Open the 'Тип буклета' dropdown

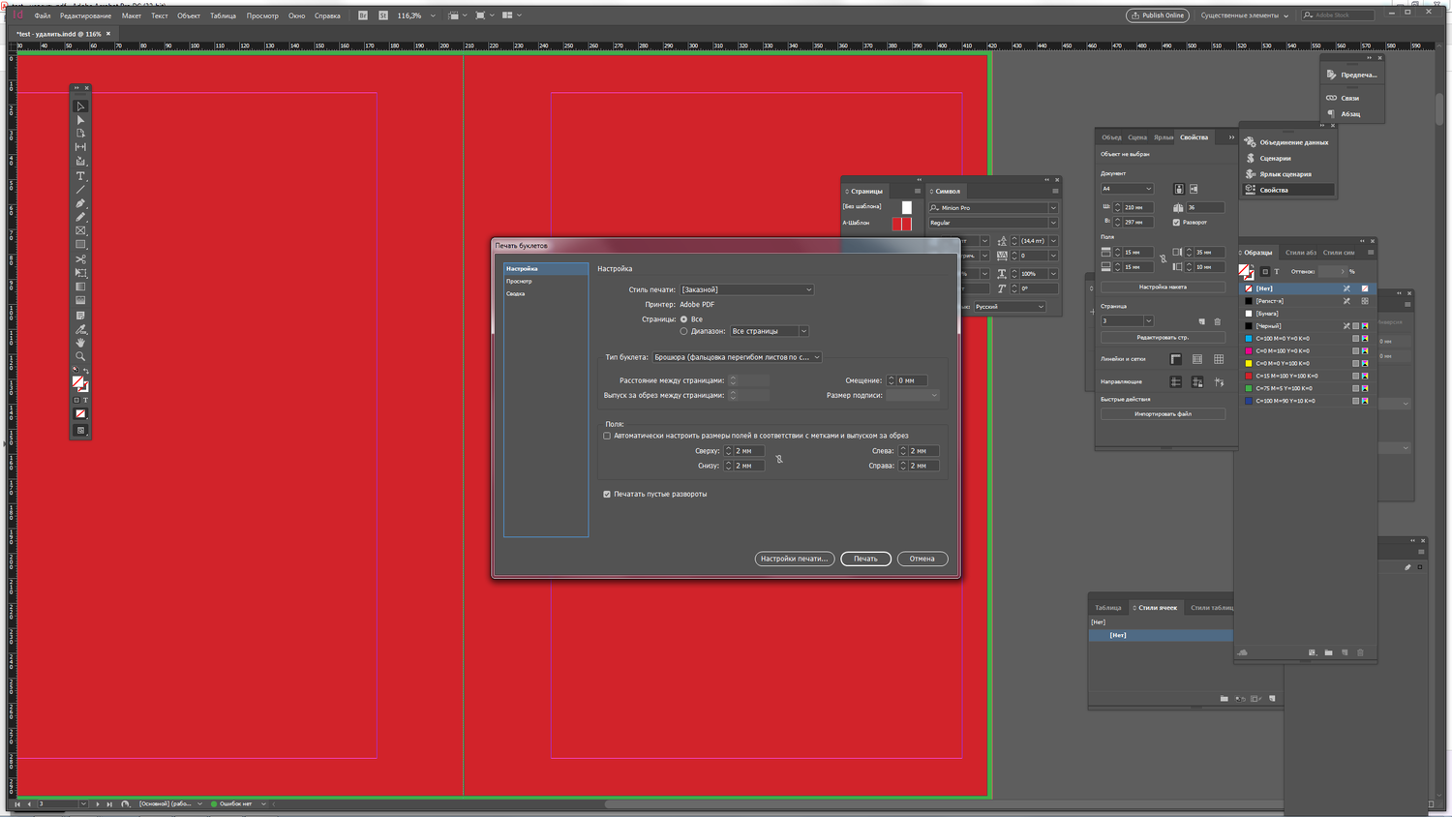[737, 357]
